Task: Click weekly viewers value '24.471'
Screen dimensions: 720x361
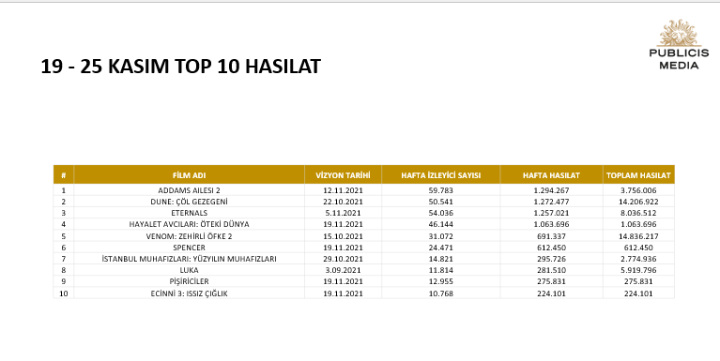Action: [x=441, y=248]
